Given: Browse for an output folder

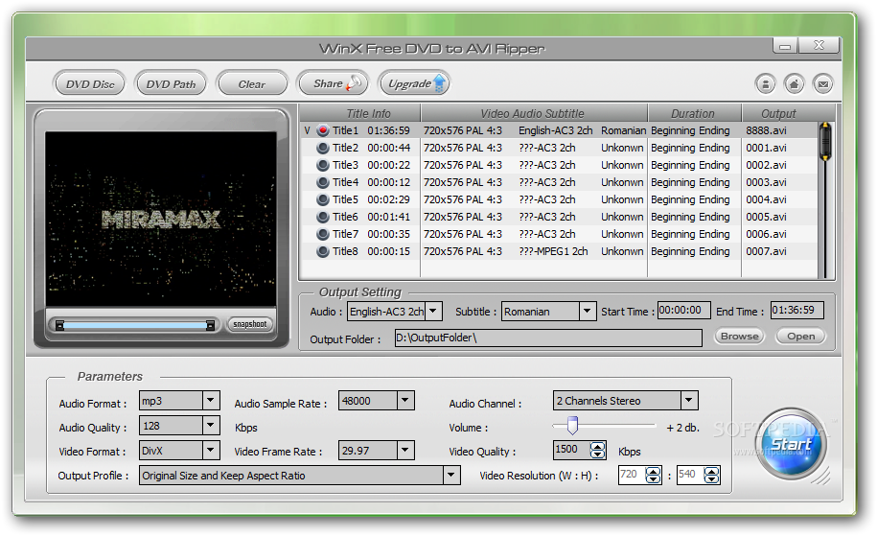Looking at the screenshot, I should click(x=739, y=337).
